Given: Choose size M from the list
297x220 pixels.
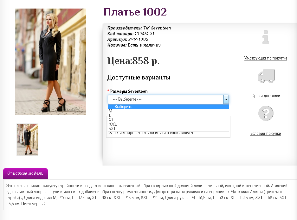Looking at the screenshot, I should pyautogui.click(x=111, y=111).
